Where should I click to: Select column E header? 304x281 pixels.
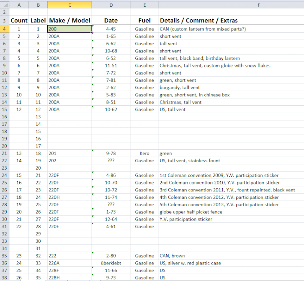[144, 5]
